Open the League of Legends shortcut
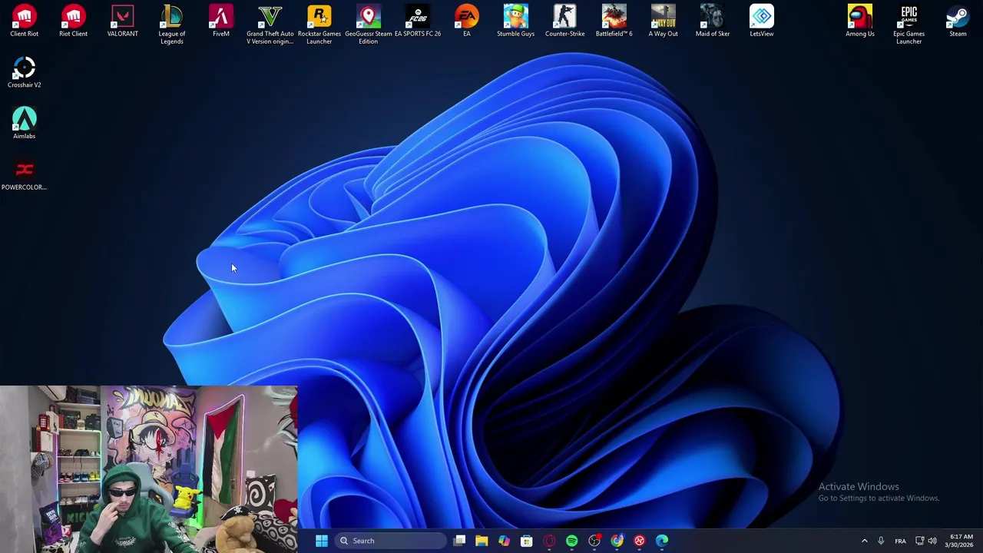 pos(171,25)
